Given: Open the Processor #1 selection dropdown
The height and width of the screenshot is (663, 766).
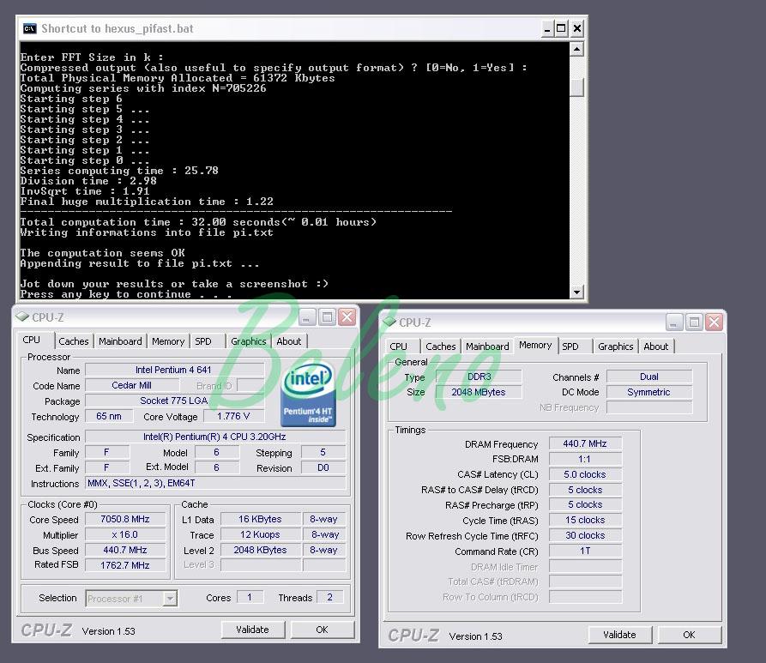Looking at the screenshot, I should click(x=170, y=598).
